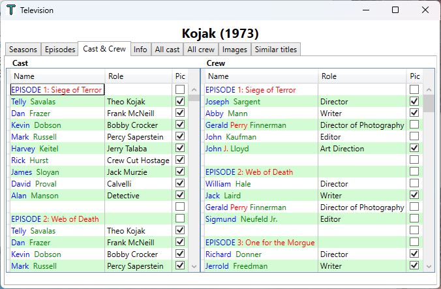441x289 pixels.
Task: Toggle Pic checkbox for David Proval
Action: tap(180, 183)
